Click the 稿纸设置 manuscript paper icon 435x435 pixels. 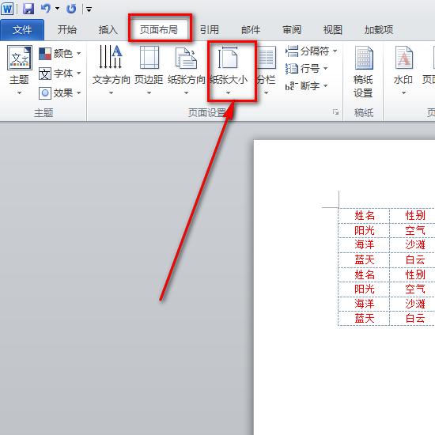pyautogui.click(x=363, y=71)
